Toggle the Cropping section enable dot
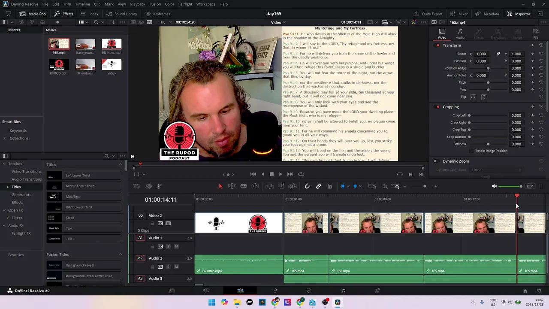This screenshot has height=309, width=549. pyautogui.click(x=437, y=107)
